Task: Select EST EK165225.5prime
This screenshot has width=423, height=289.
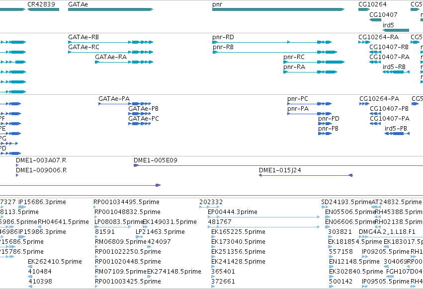Action: pos(238,232)
